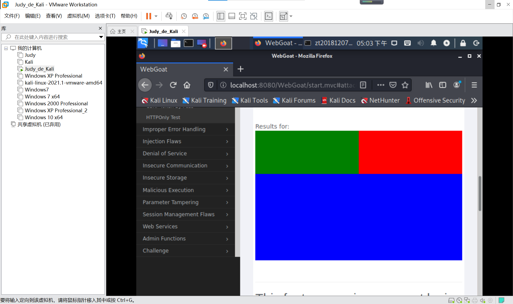Expand the Session Management Flaws category
The width and height of the screenshot is (513, 304).
tap(185, 214)
